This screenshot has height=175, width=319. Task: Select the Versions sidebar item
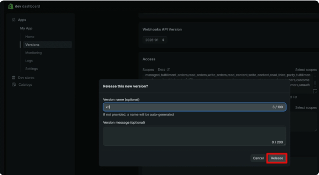(x=48, y=45)
